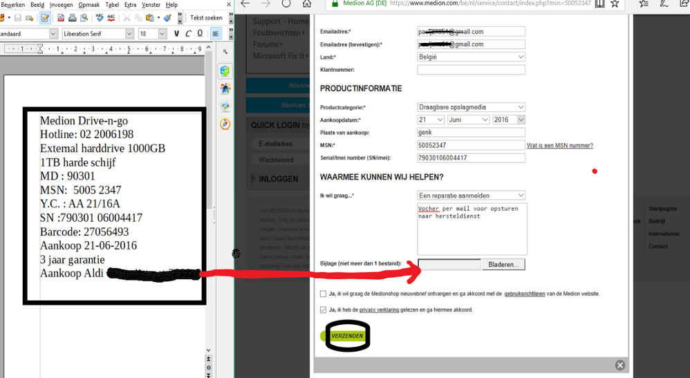The image size is (690, 378).
Task: Open the Help menu in Writer
Action: click(171, 4)
